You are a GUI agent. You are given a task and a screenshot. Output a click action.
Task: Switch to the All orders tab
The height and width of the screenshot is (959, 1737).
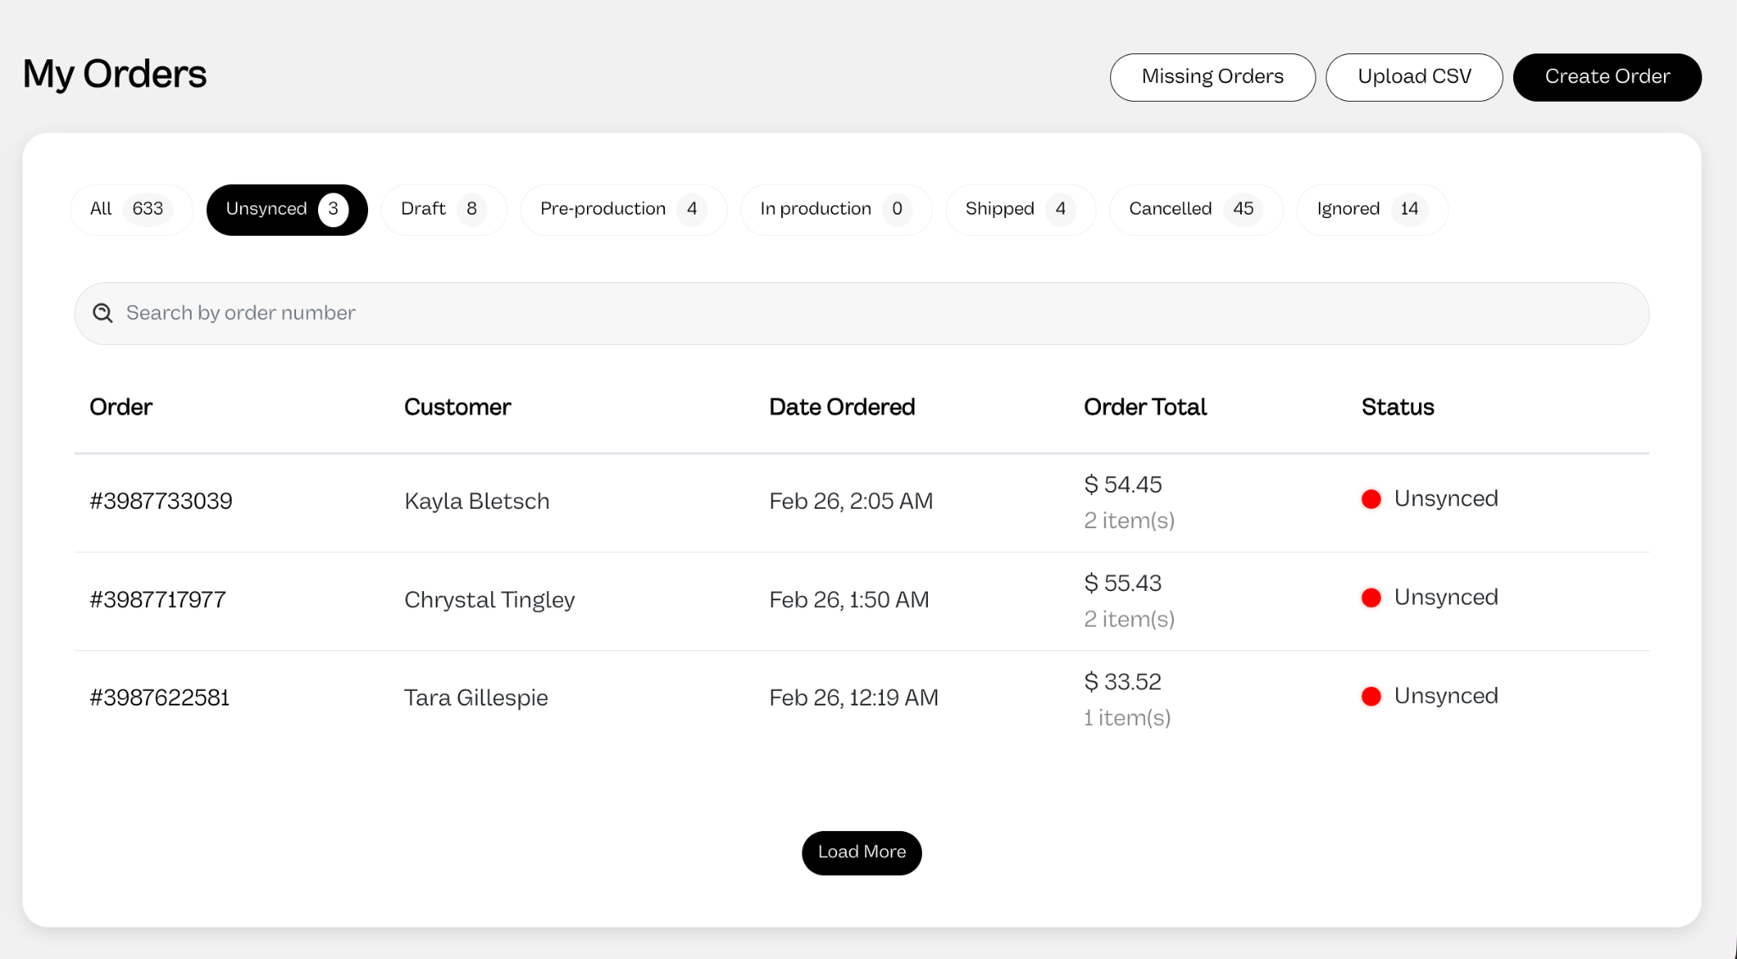pyautogui.click(x=131, y=209)
